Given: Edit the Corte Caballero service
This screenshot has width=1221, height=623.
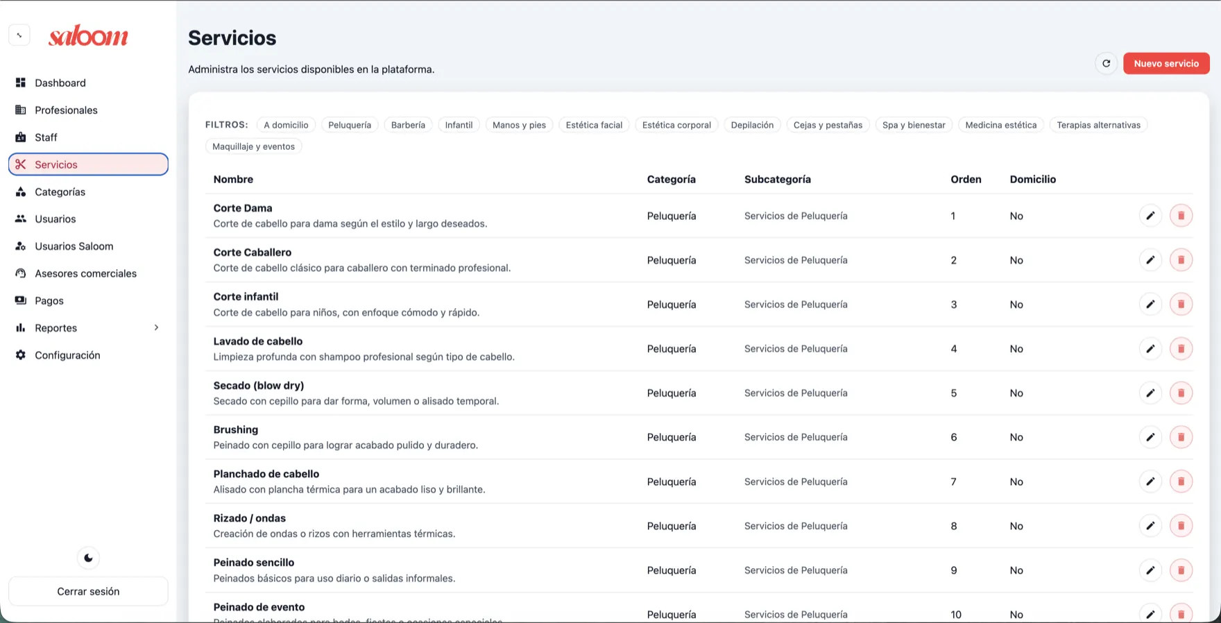Looking at the screenshot, I should 1150,260.
